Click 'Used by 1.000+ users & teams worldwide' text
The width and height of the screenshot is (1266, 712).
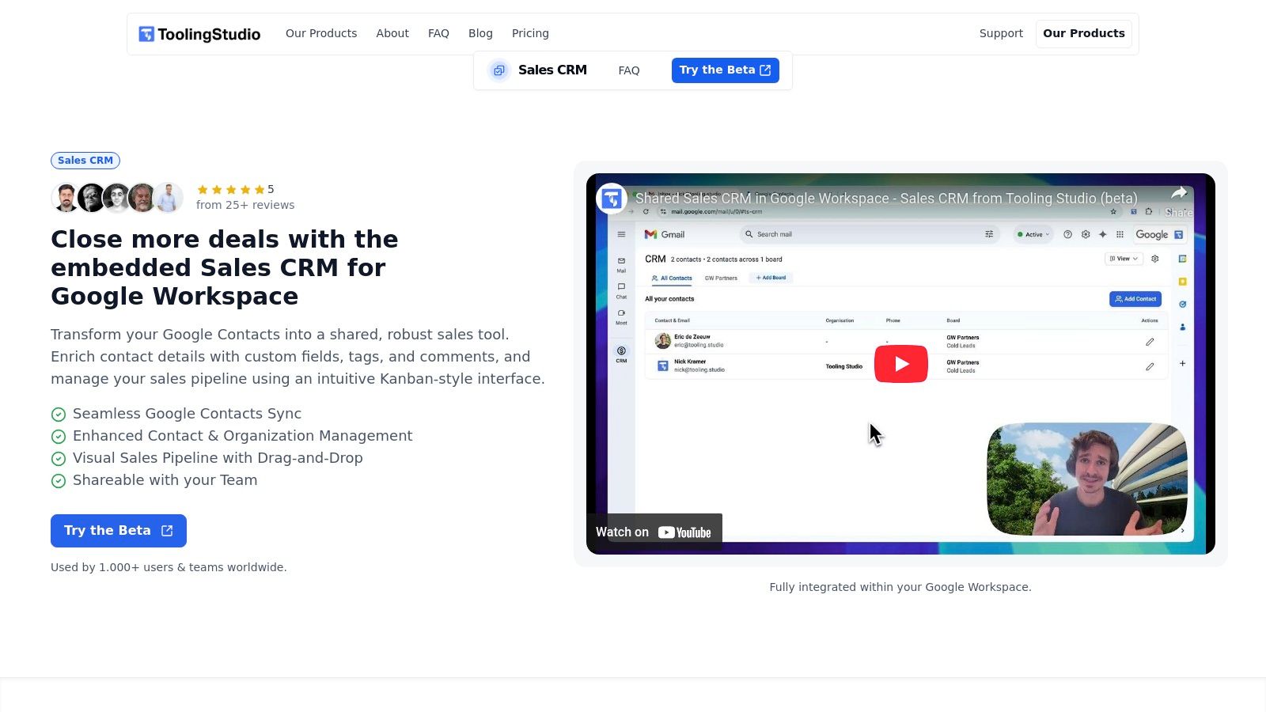coord(169,567)
